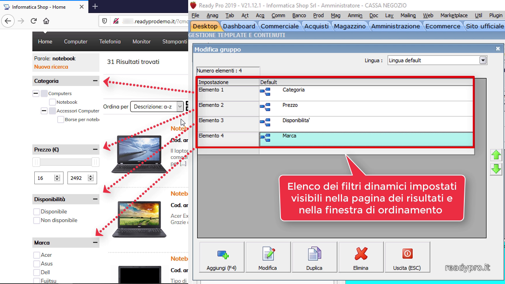The width and height of the screenshot is (505, 284).
Task: Check the Accessori Computer checkbox
Action: [x=52, y=111]
